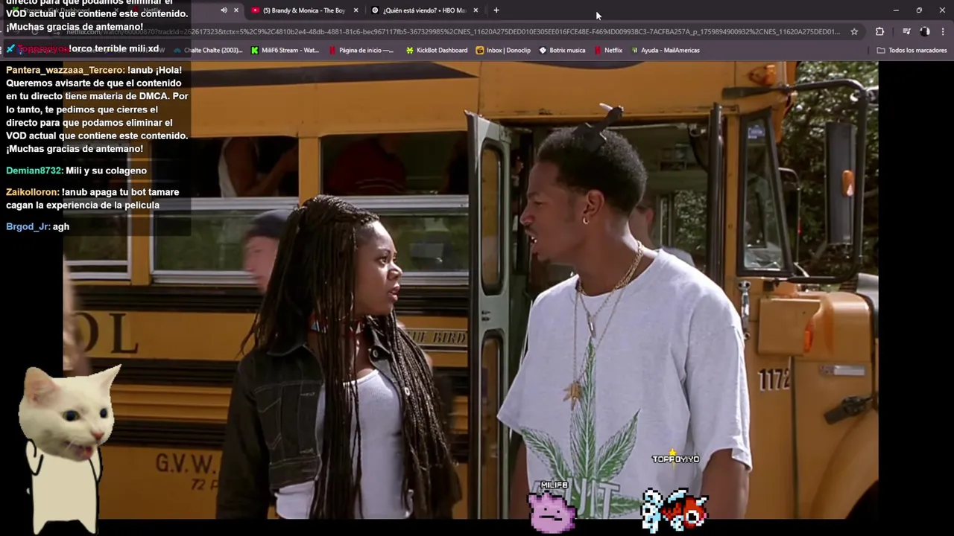Close the HBO Max tab
Viewport: 954px width, 536px height.
476,10
